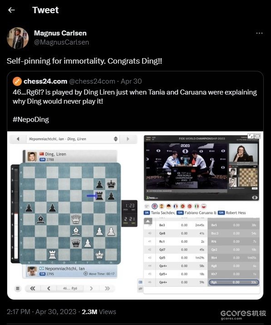Pop out the video with expand icon
Viewport: 271px width, 325px height.
[x=251, y=136]
